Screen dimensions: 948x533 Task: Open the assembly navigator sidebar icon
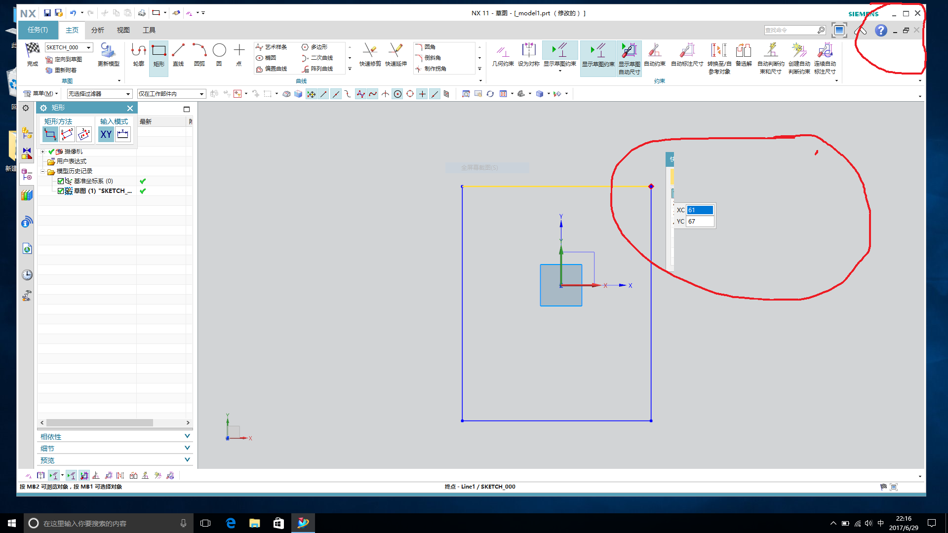click(27, 132)
